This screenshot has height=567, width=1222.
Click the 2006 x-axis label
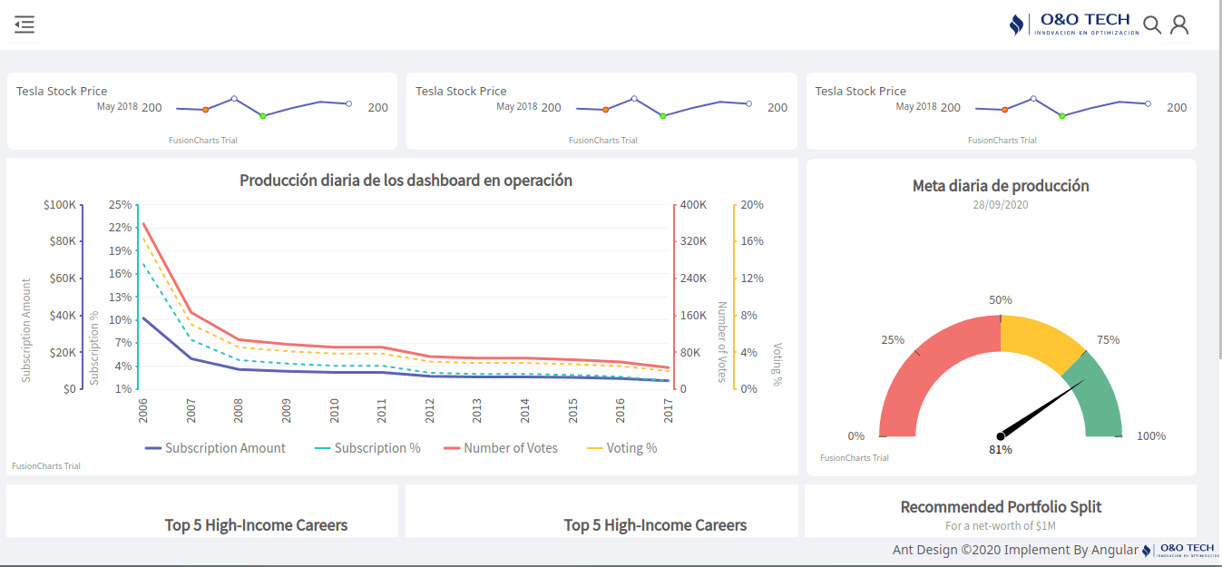143,410
